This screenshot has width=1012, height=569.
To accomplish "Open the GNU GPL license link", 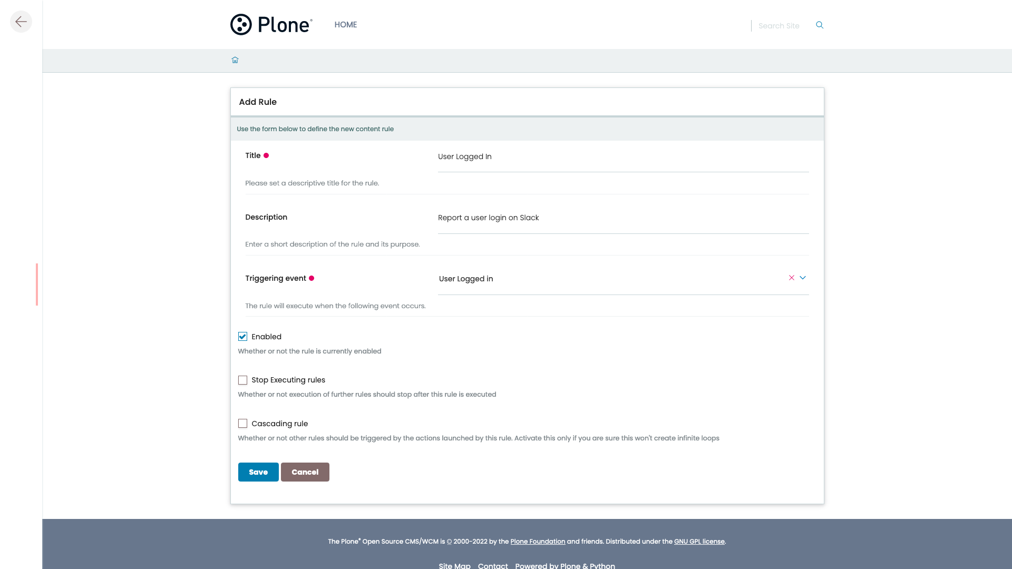I will (x=699, y=542).
